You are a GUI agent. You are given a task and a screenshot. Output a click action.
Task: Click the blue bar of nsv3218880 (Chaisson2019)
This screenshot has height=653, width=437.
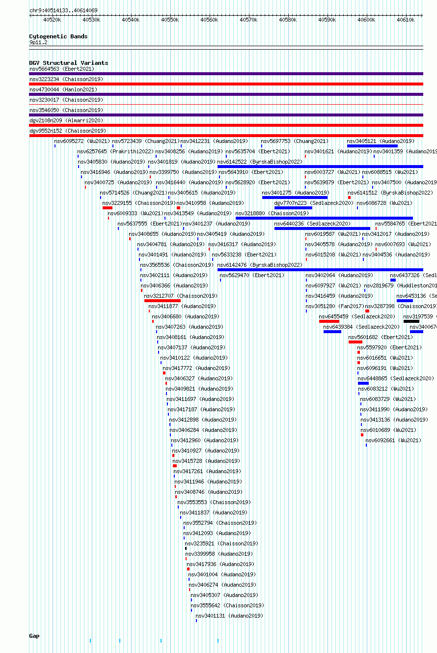(325, 218)
